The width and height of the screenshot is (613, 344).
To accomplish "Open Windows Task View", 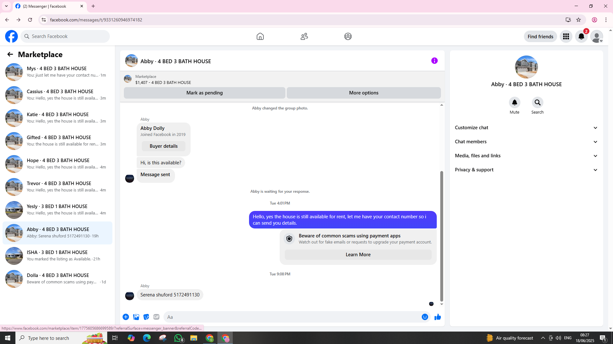I will click(x=115, y=338).
